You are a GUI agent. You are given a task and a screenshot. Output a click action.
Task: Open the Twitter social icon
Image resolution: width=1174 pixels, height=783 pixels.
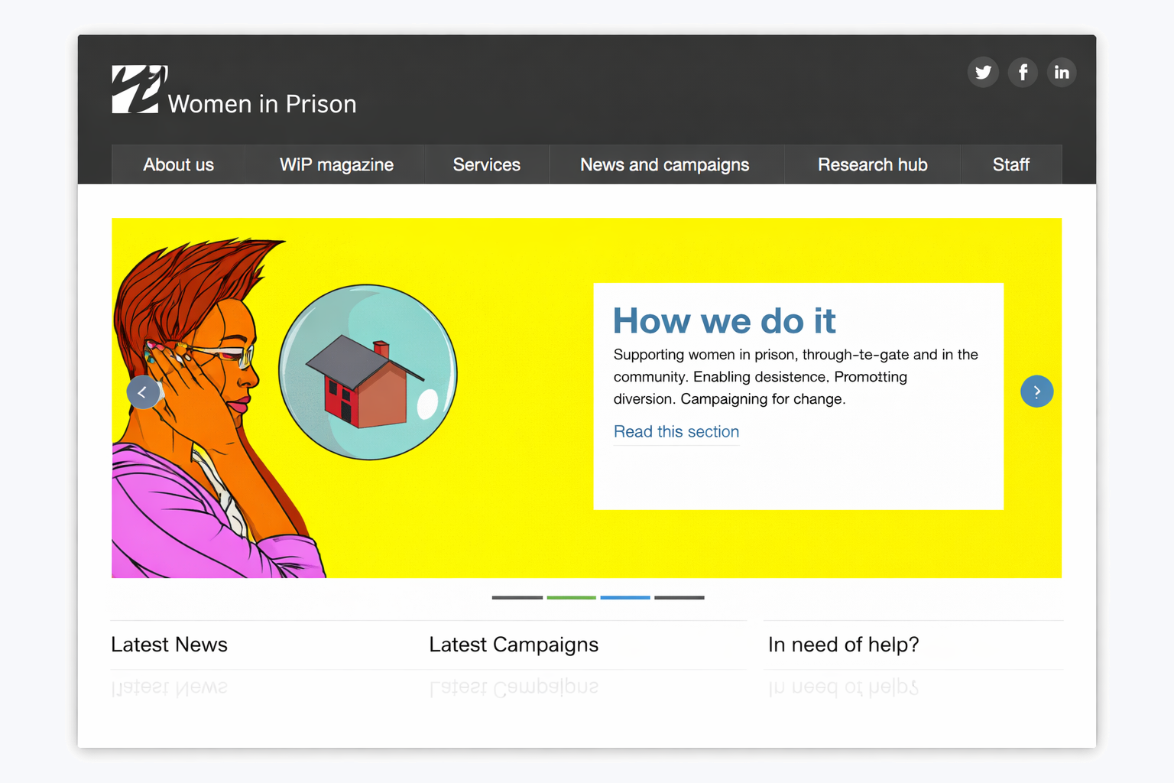(983, 73)
